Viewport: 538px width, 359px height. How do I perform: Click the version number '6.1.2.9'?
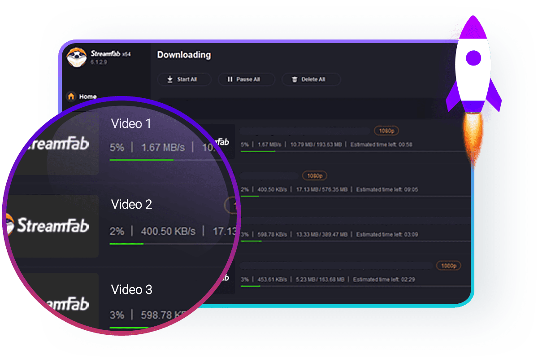(x=99, y=62)
